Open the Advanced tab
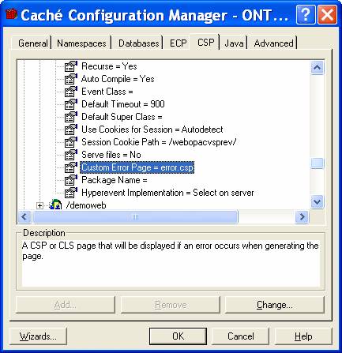 tap(273, 43)
